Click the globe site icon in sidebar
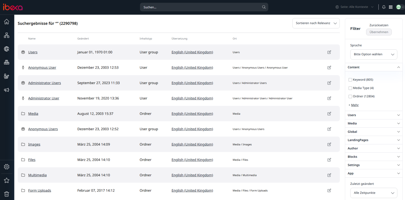 click(x=7, y=49)
